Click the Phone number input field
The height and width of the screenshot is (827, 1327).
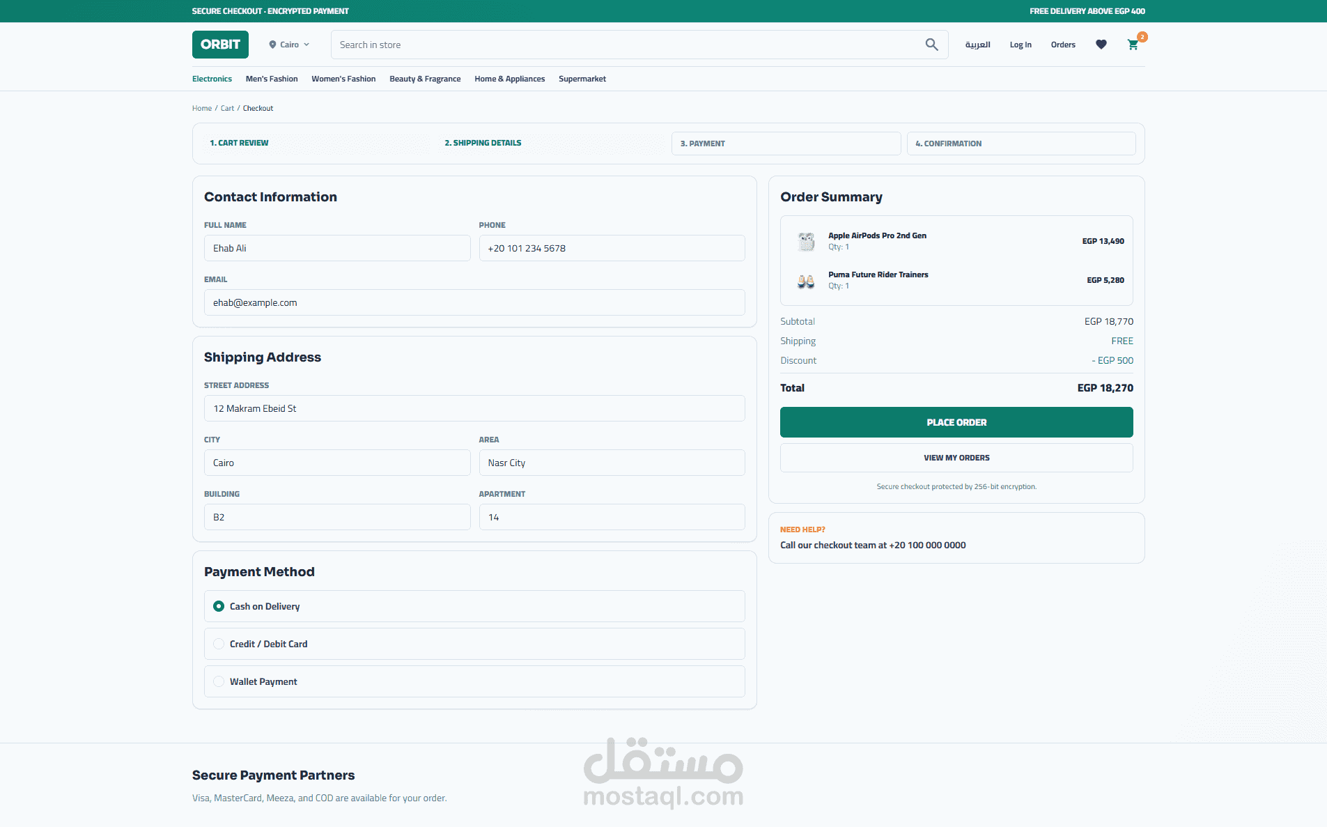[612, 248]
